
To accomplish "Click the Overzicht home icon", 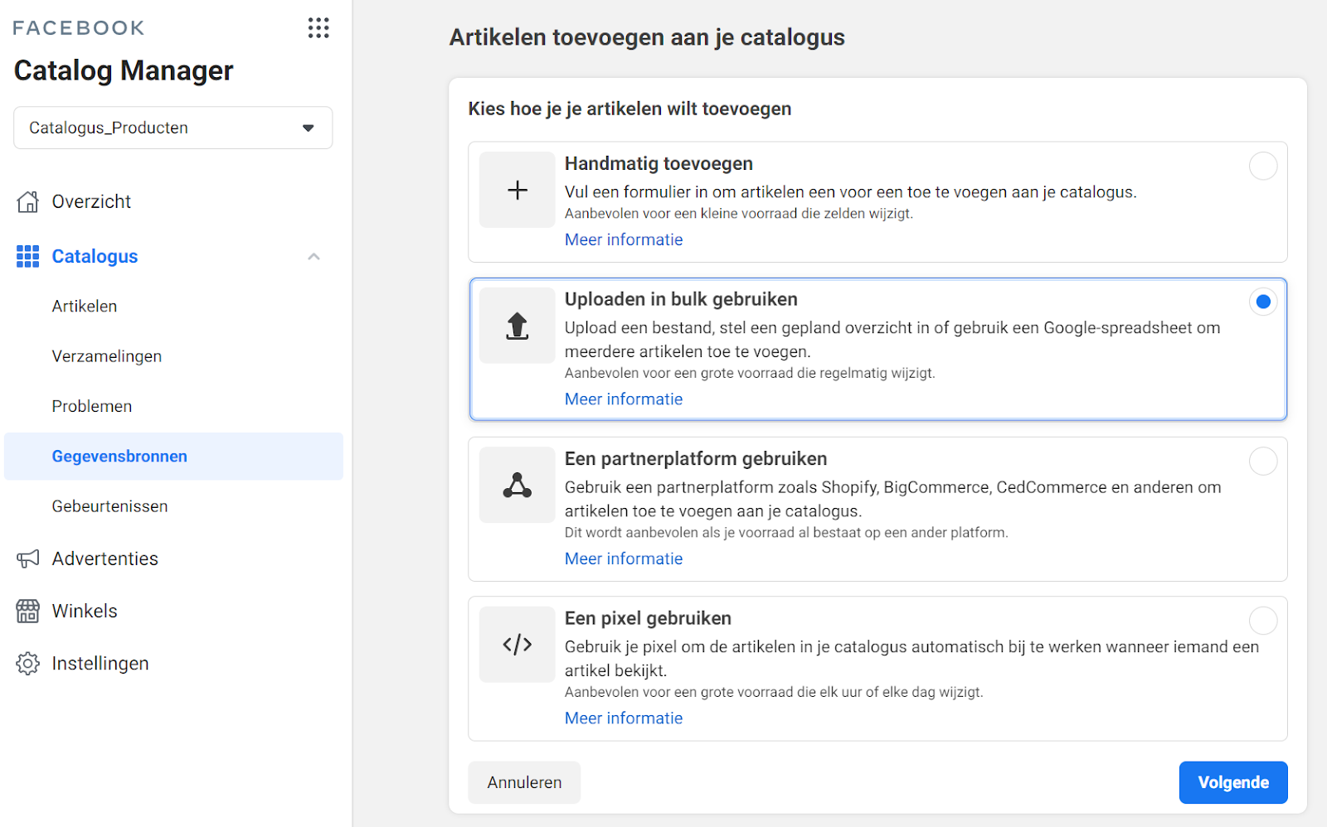I will pos(28,201).
